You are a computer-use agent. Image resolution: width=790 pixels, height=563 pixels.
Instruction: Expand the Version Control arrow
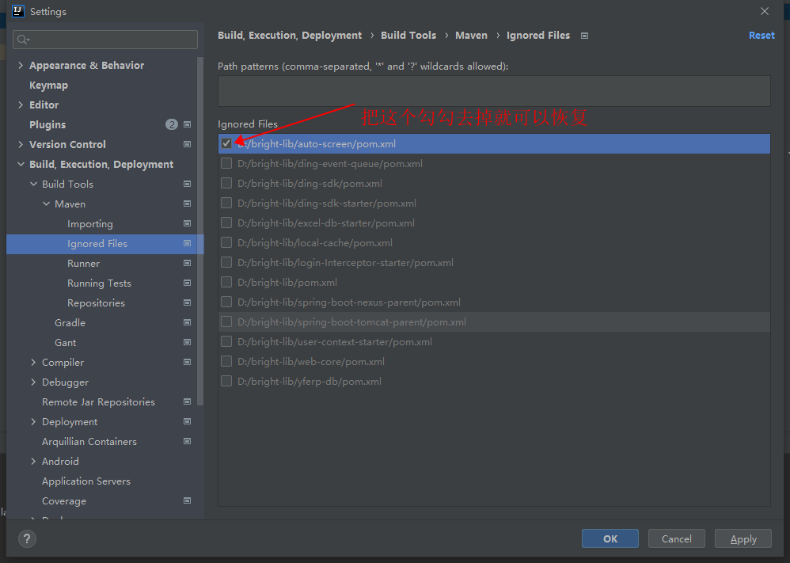click(x=21, y=144)
